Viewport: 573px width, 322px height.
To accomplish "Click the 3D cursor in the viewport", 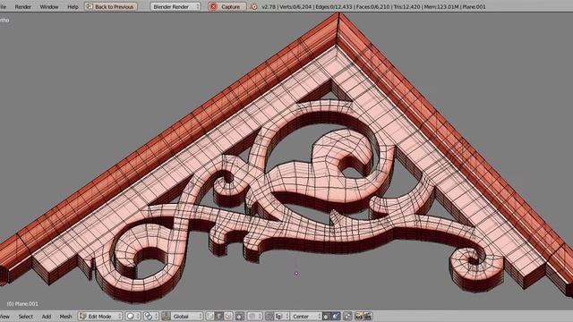I will 296,274.
